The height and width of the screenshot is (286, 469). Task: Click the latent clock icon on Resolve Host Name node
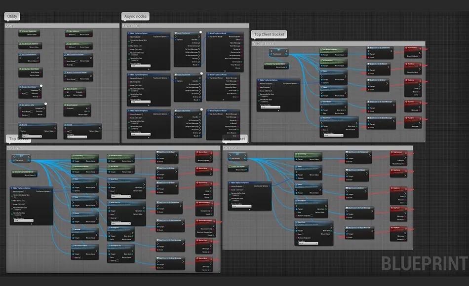41,86
